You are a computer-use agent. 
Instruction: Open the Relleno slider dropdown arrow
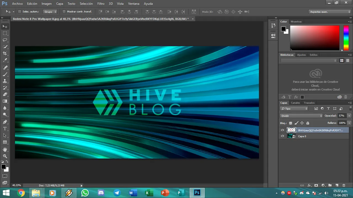[x=349, y=123]
